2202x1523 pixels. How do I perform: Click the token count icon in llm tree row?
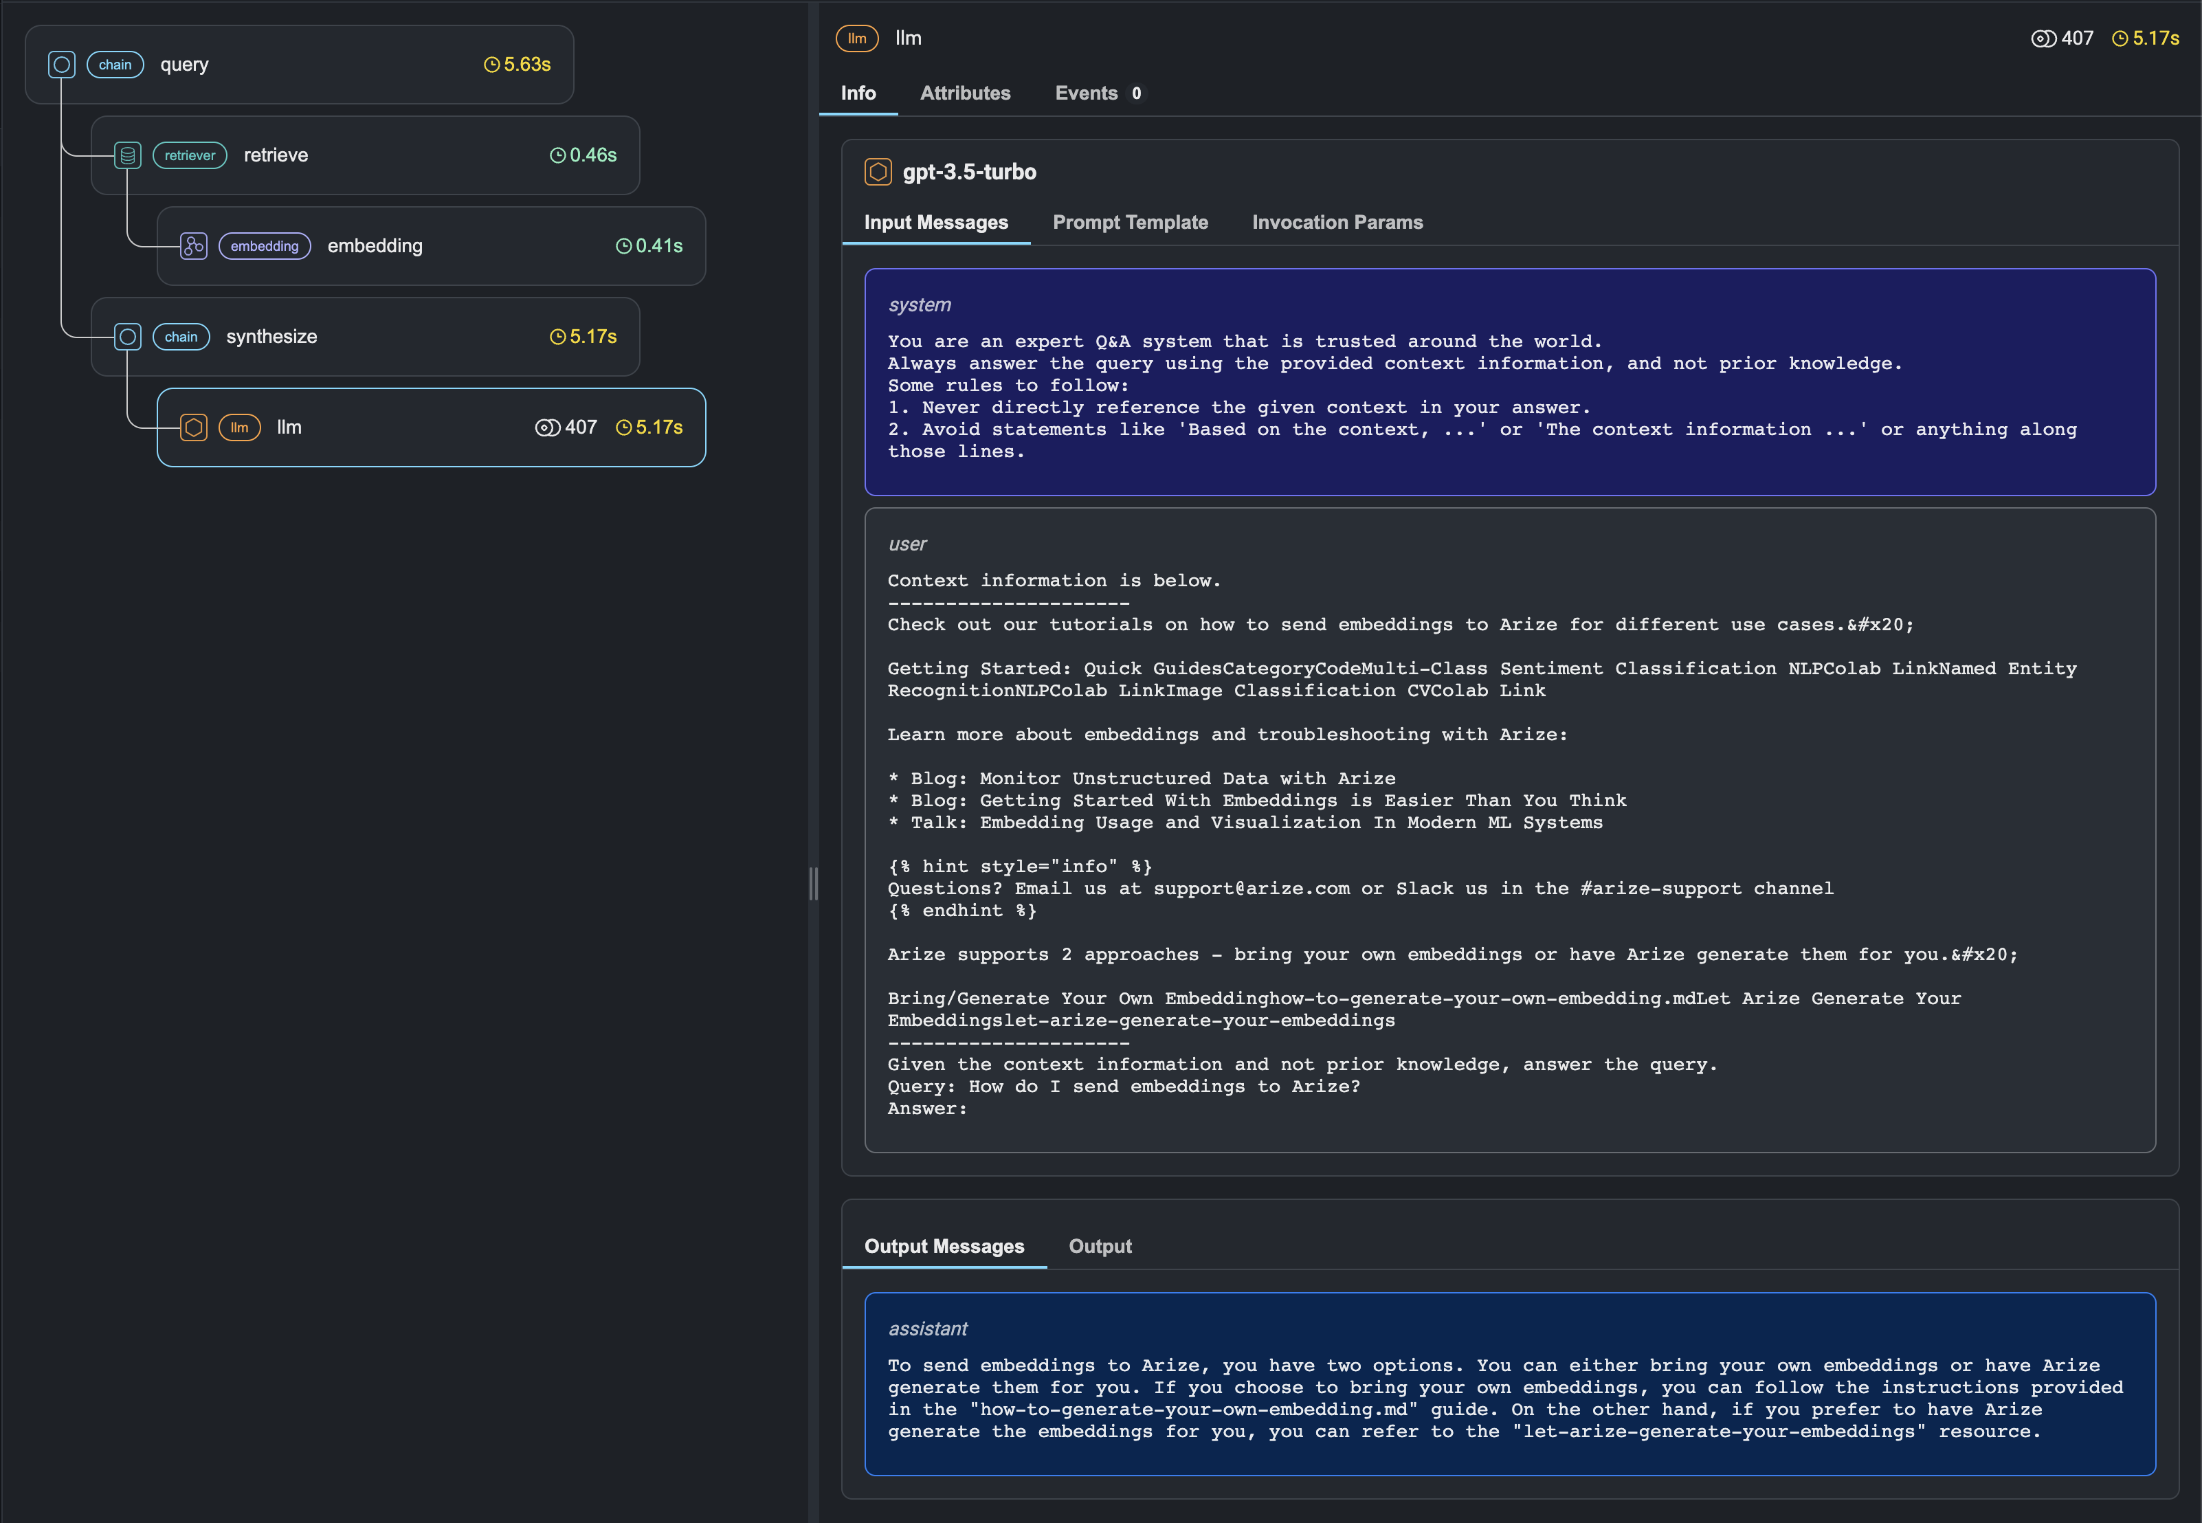tap(548, 427)
